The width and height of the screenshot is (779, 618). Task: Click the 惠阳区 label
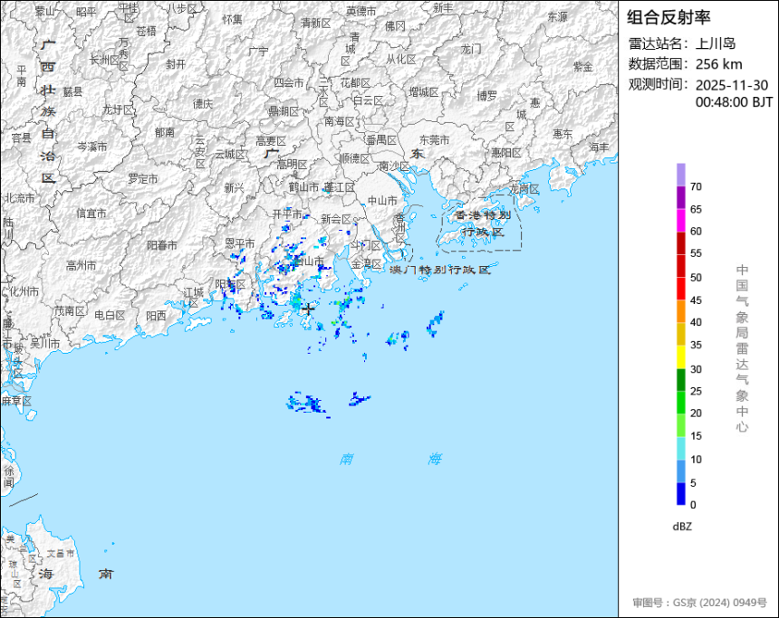tap(506, 153)
